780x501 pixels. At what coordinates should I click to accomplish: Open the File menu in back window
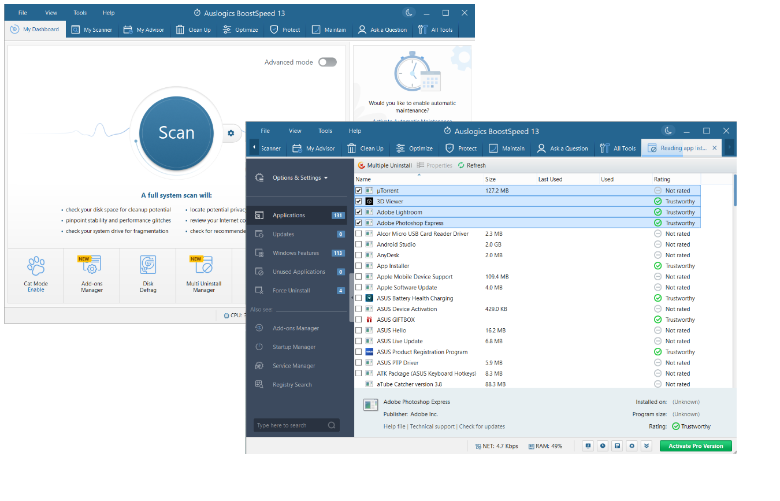(23, 13)
